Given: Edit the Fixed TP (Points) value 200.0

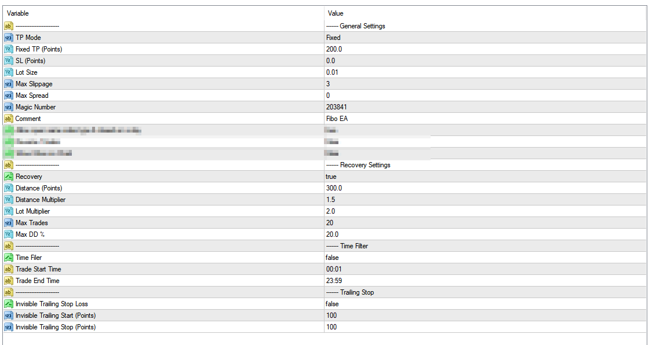Looking at the screenshot, I should (x=485, y=49).
